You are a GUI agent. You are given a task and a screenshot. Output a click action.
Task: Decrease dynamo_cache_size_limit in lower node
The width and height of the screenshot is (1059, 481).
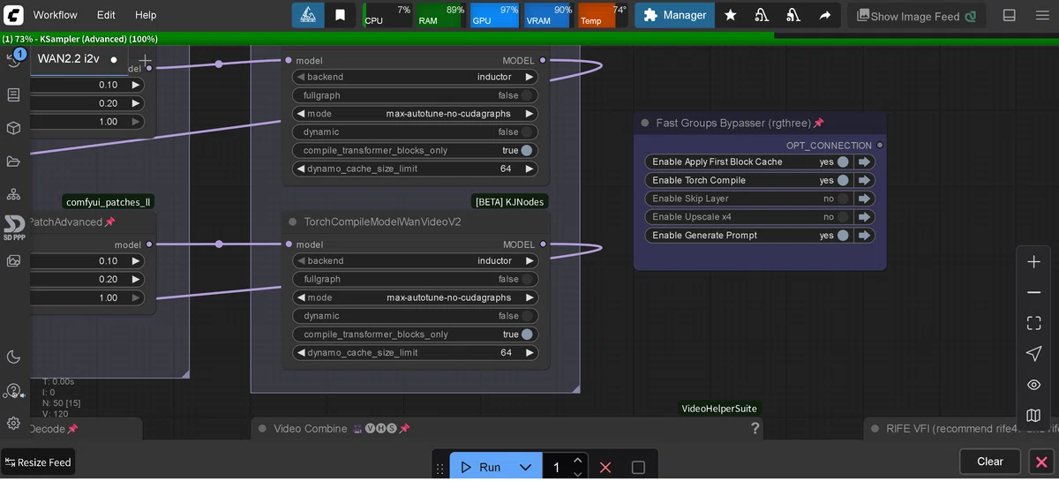click(x=301, y=353)
